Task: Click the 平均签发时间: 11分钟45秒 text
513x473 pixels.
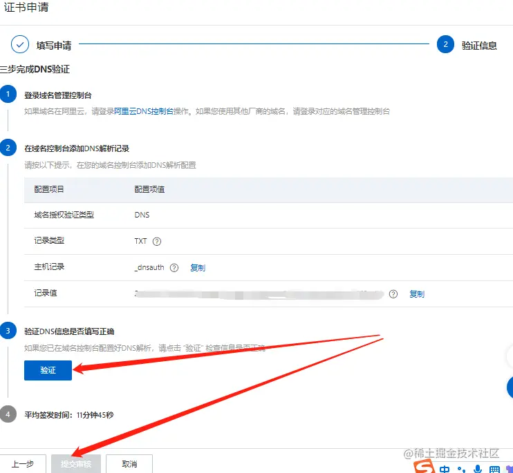Action: 69,415
